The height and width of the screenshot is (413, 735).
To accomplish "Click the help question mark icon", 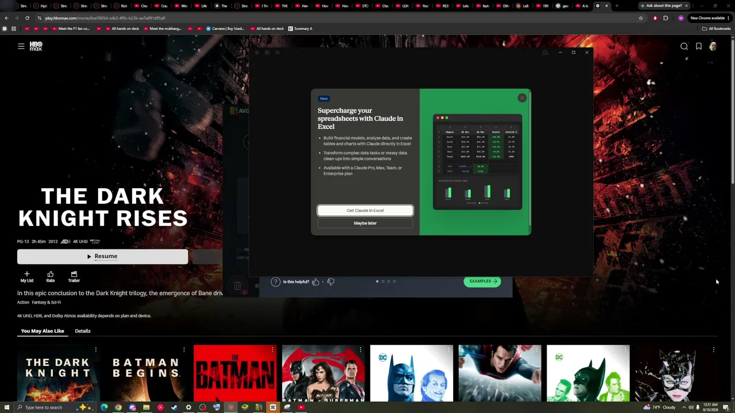I will click(x=276, y=282).
